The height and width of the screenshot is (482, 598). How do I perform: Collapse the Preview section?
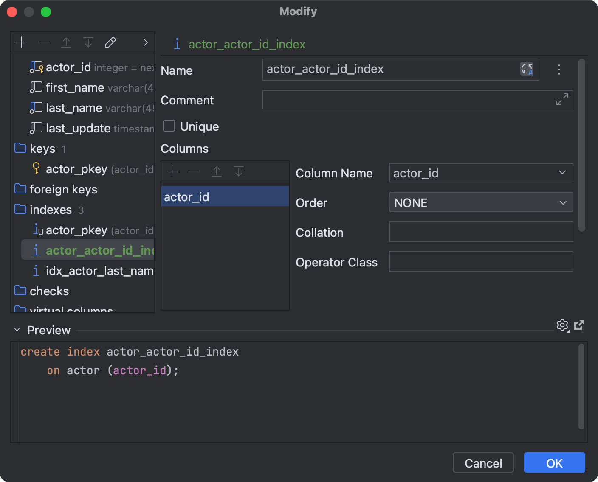[x=17, y=329]
